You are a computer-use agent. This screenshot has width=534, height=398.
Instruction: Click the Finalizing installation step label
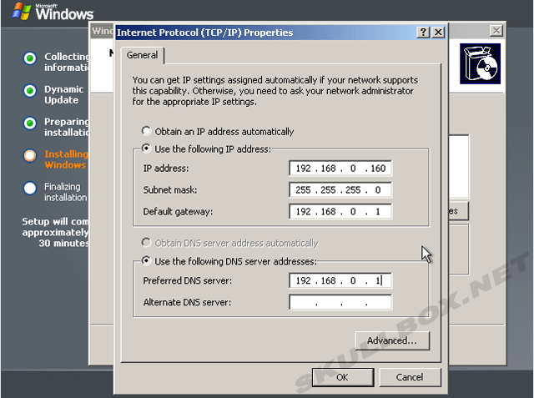66,192
